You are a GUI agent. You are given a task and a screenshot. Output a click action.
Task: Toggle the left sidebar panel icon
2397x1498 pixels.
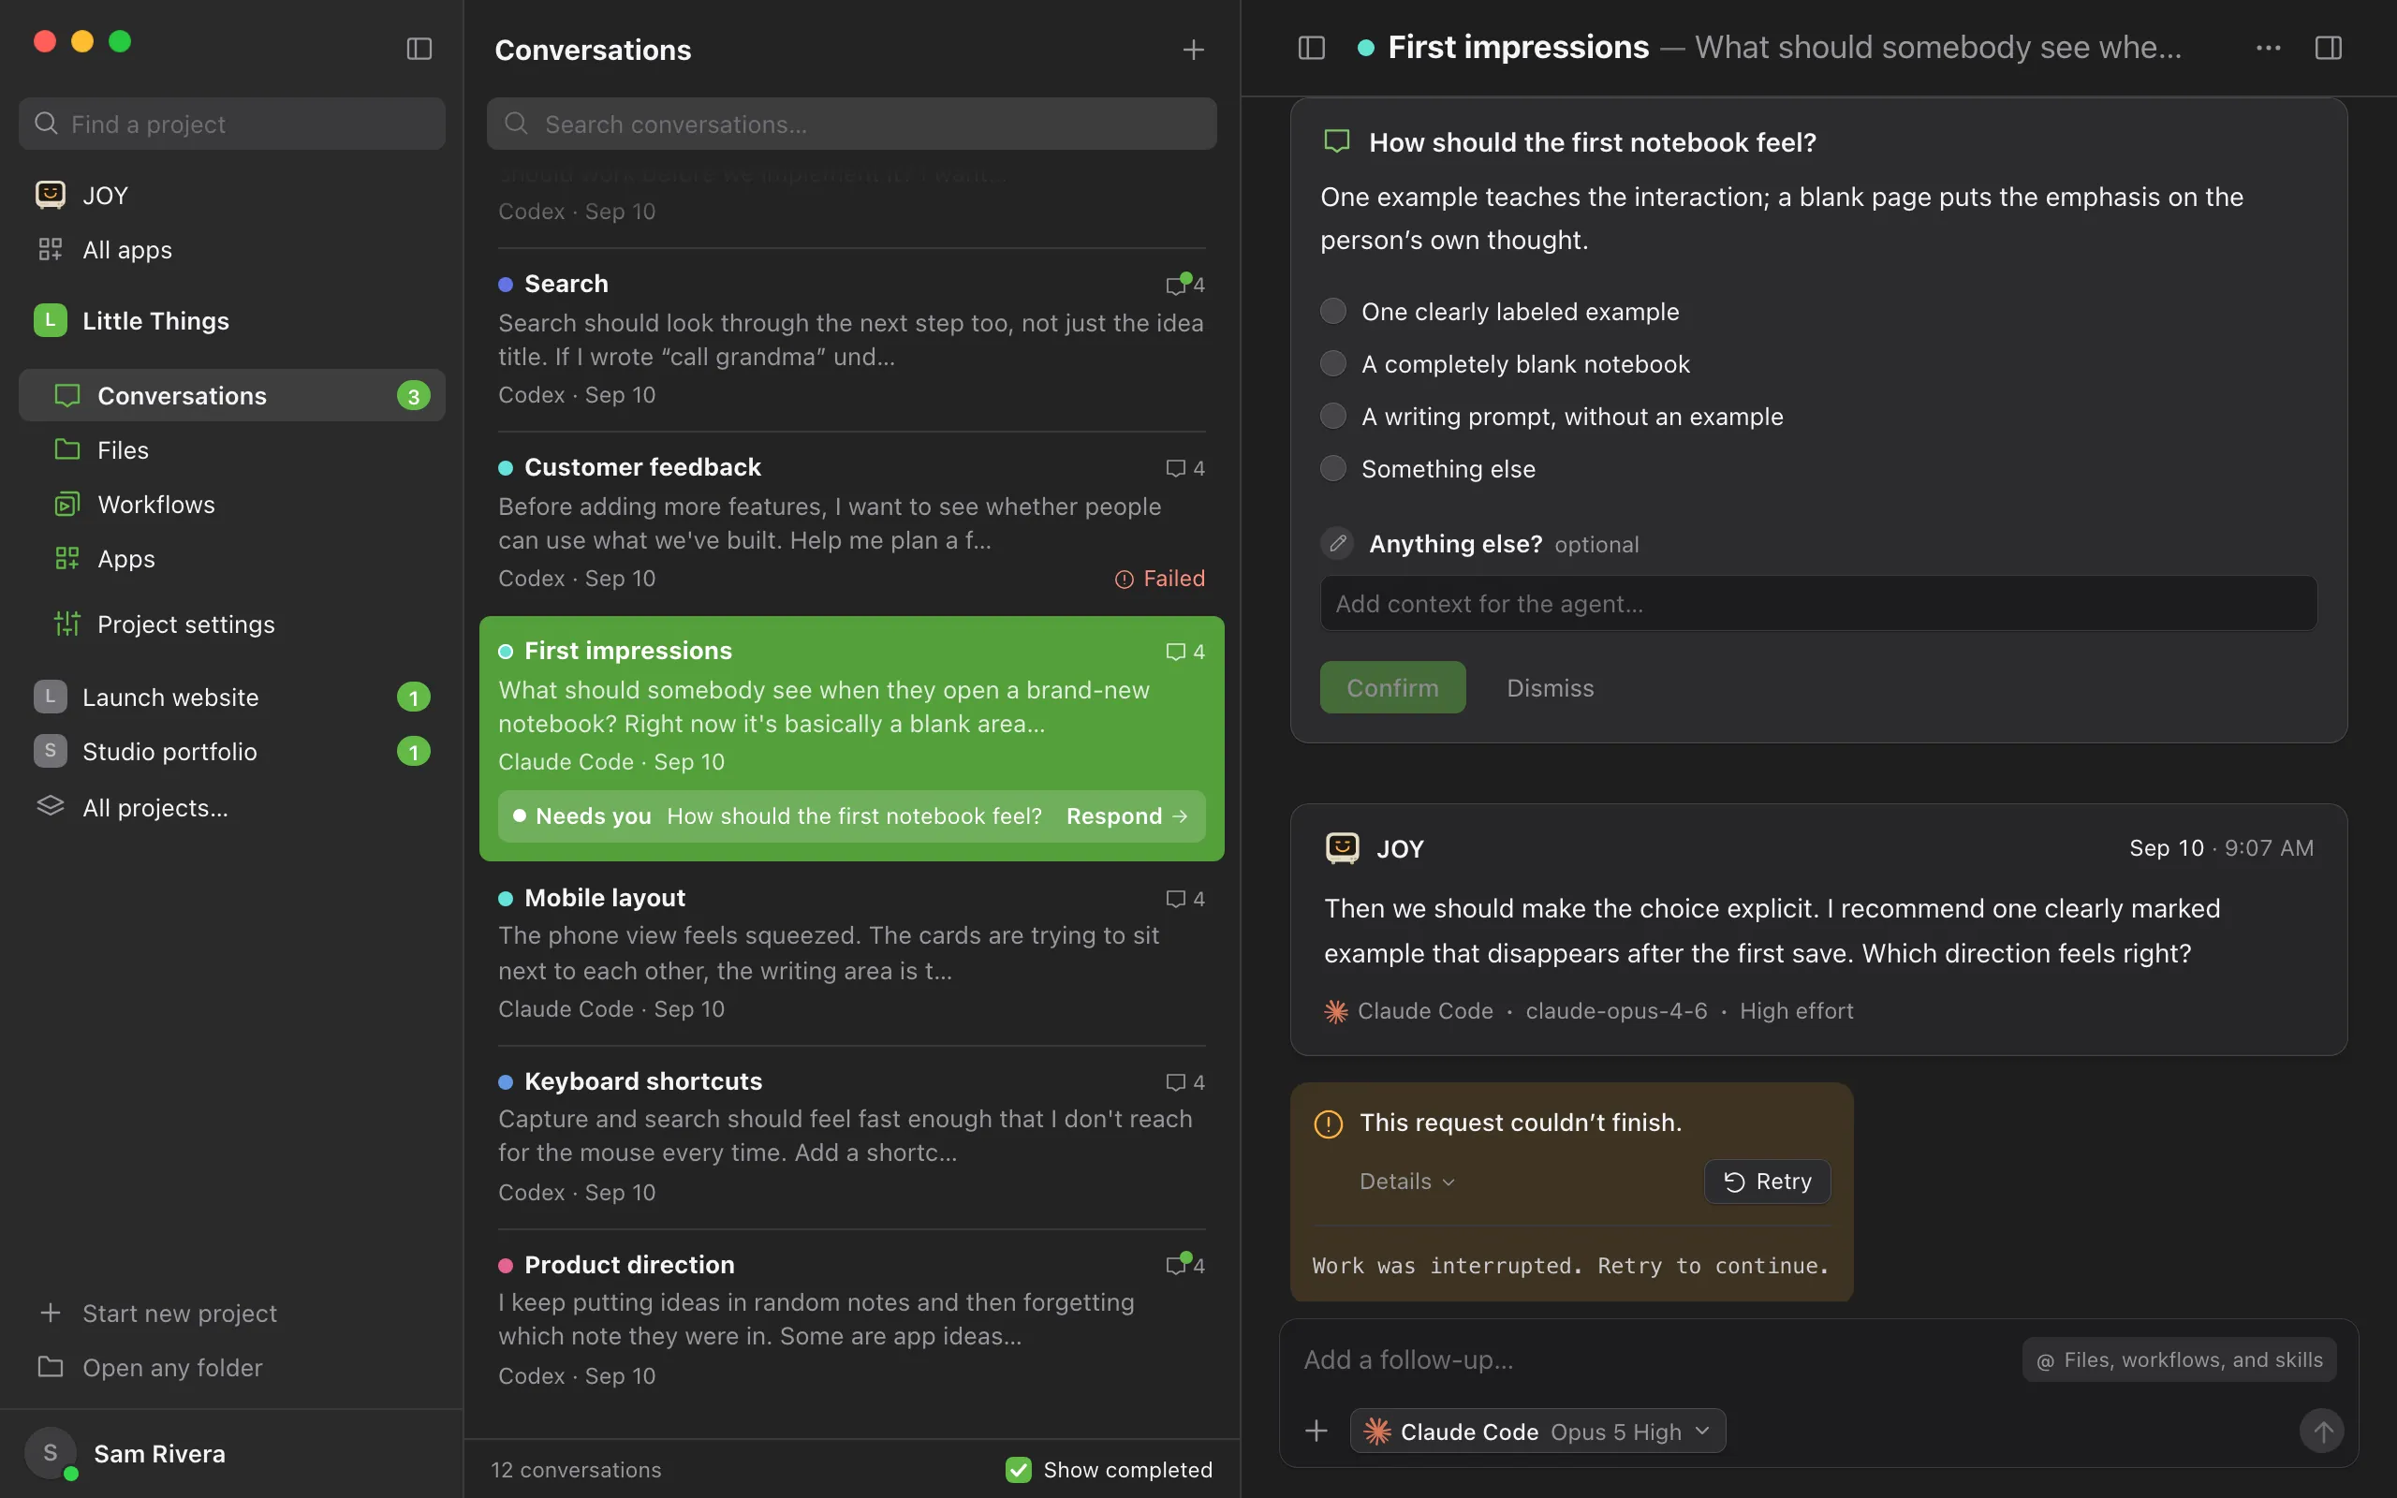point(419,49)
